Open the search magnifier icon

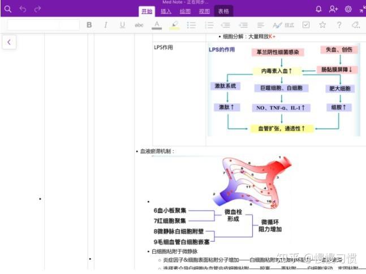pyautogui.click(x=8, y=9)
